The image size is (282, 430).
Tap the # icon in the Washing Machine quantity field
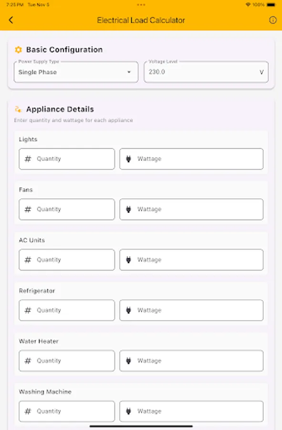(x=27, y=411)
